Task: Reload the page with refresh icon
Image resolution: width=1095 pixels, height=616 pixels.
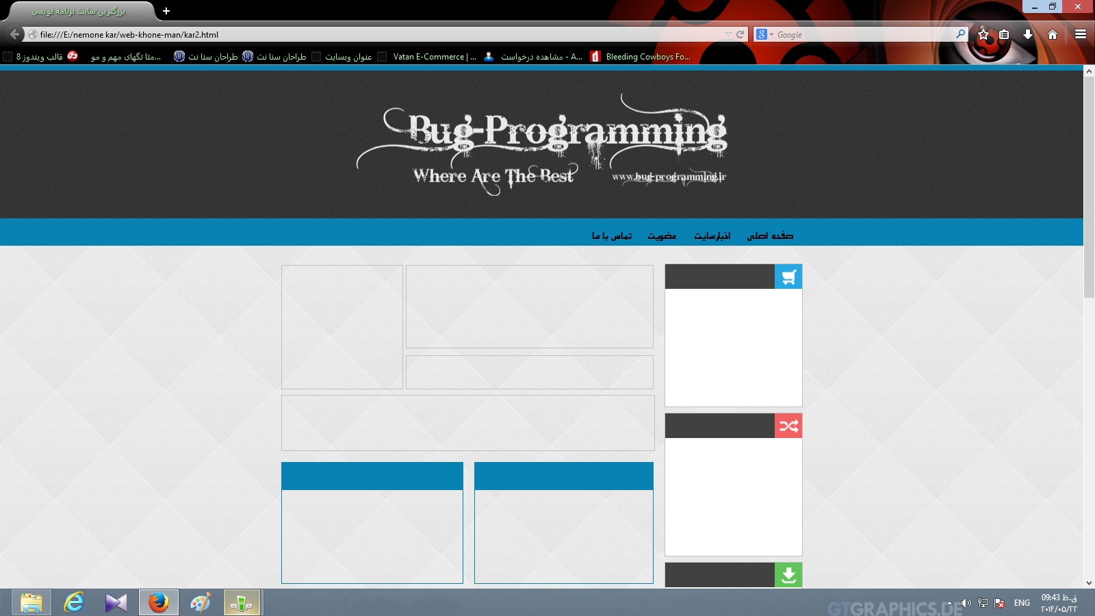Action: tap(740, 34)
